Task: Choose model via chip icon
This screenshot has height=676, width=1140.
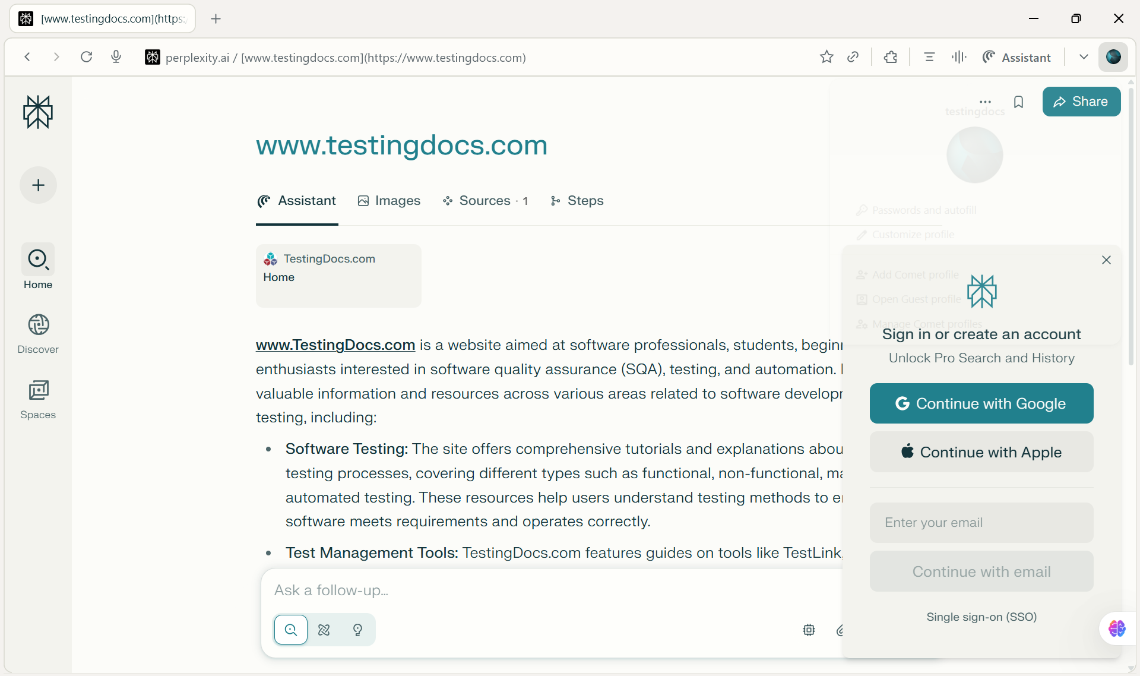Action: 809,630
